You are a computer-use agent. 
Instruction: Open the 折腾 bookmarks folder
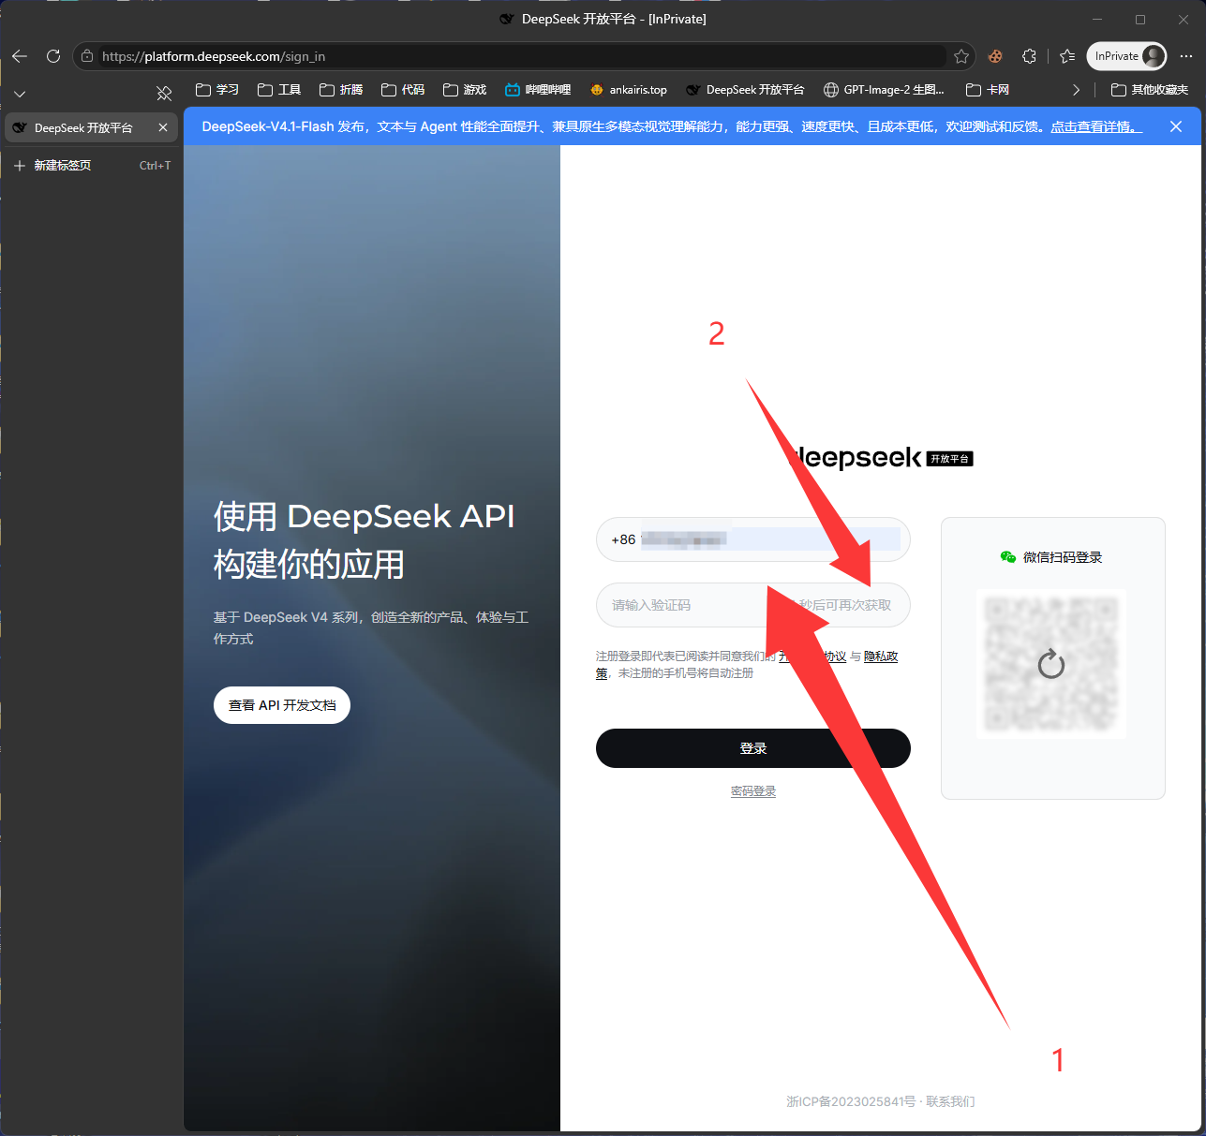point(341,90)
